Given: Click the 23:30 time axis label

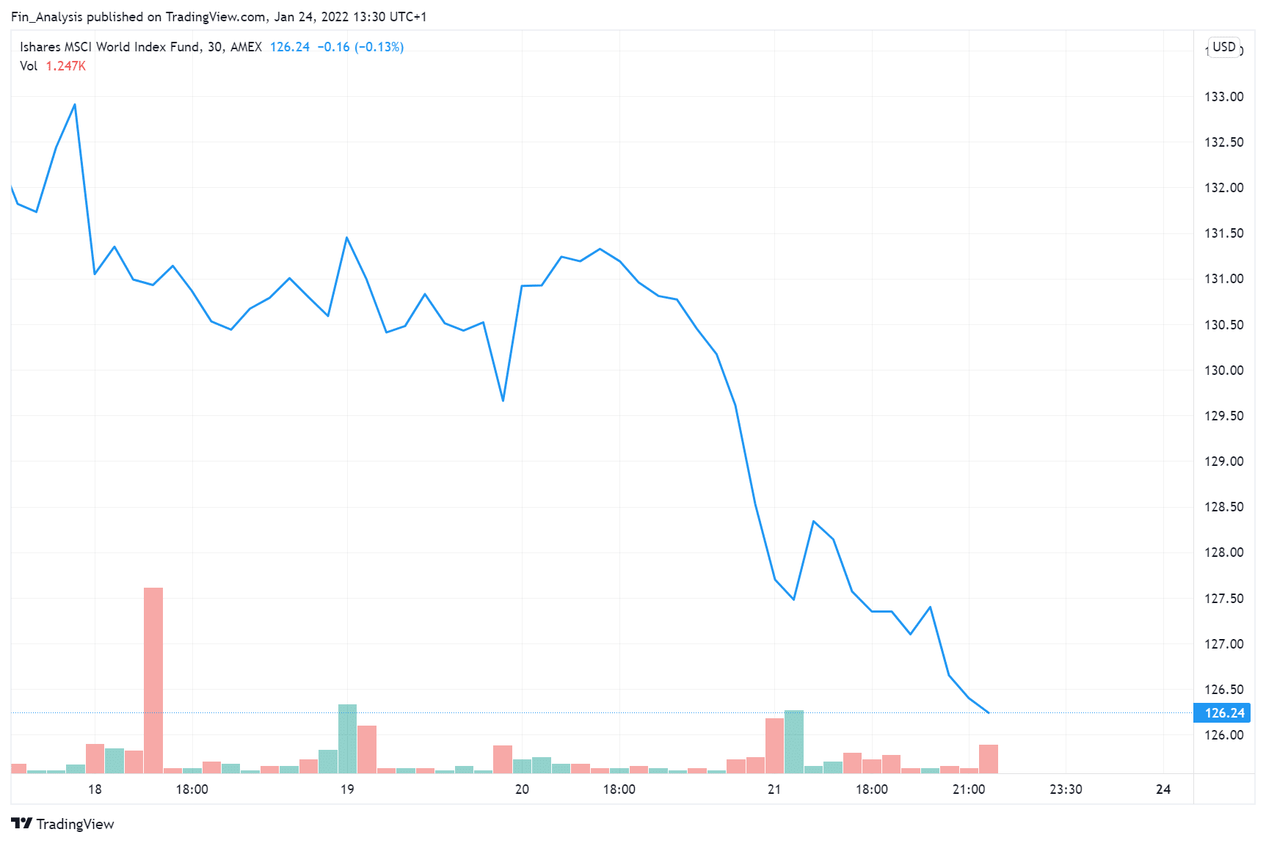Looking at the screenshot, I should tap(1066, 789).
